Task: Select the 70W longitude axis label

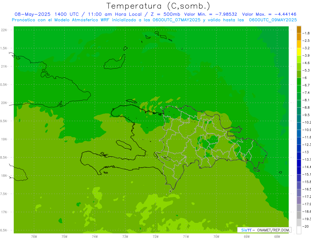Action: [216, 236]
